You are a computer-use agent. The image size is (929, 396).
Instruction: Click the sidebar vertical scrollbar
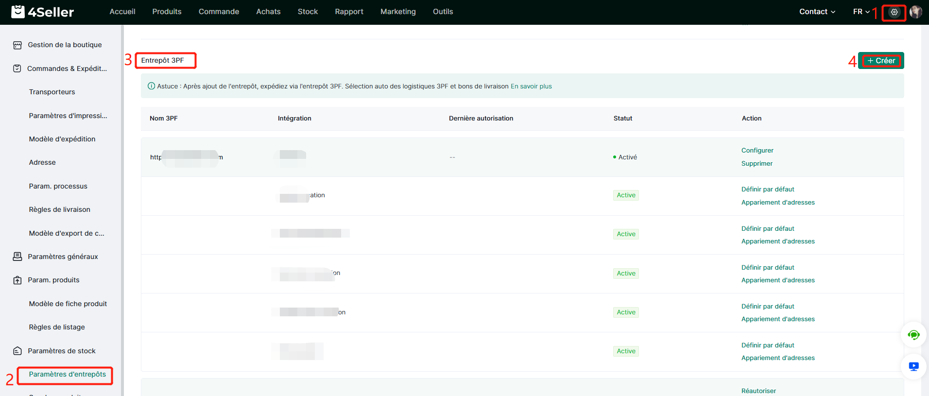[x=122, y=210]
